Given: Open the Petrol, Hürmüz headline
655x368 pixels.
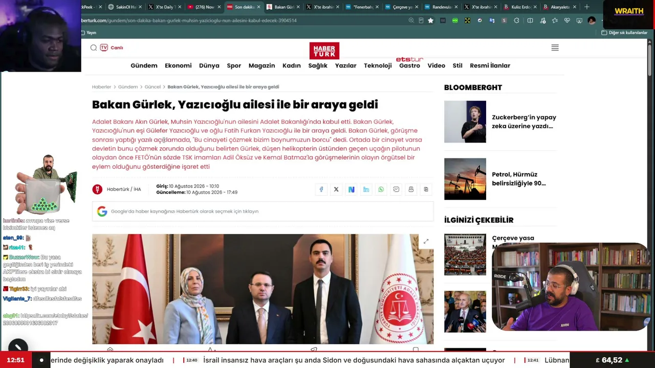Looking at the screenshot, I should 519,179.
